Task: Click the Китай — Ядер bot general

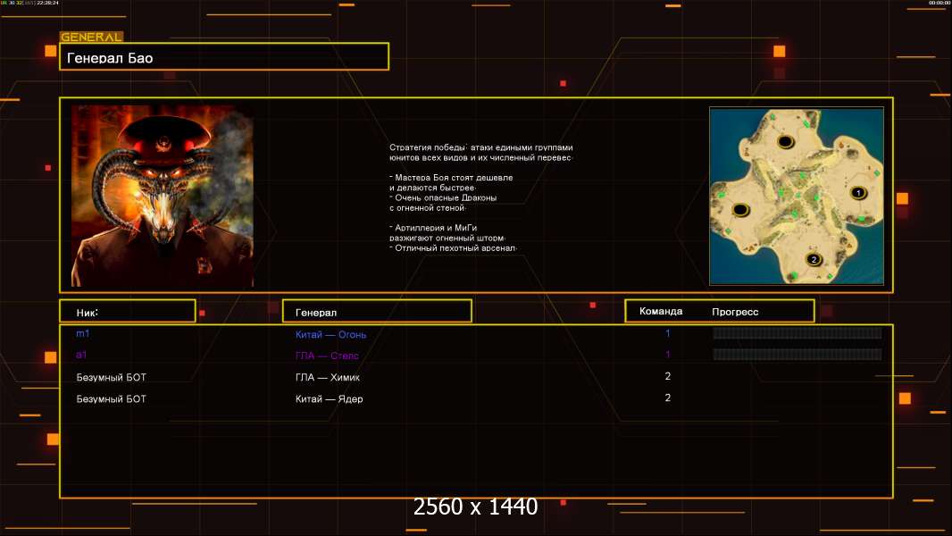Action: pos(329,398)
